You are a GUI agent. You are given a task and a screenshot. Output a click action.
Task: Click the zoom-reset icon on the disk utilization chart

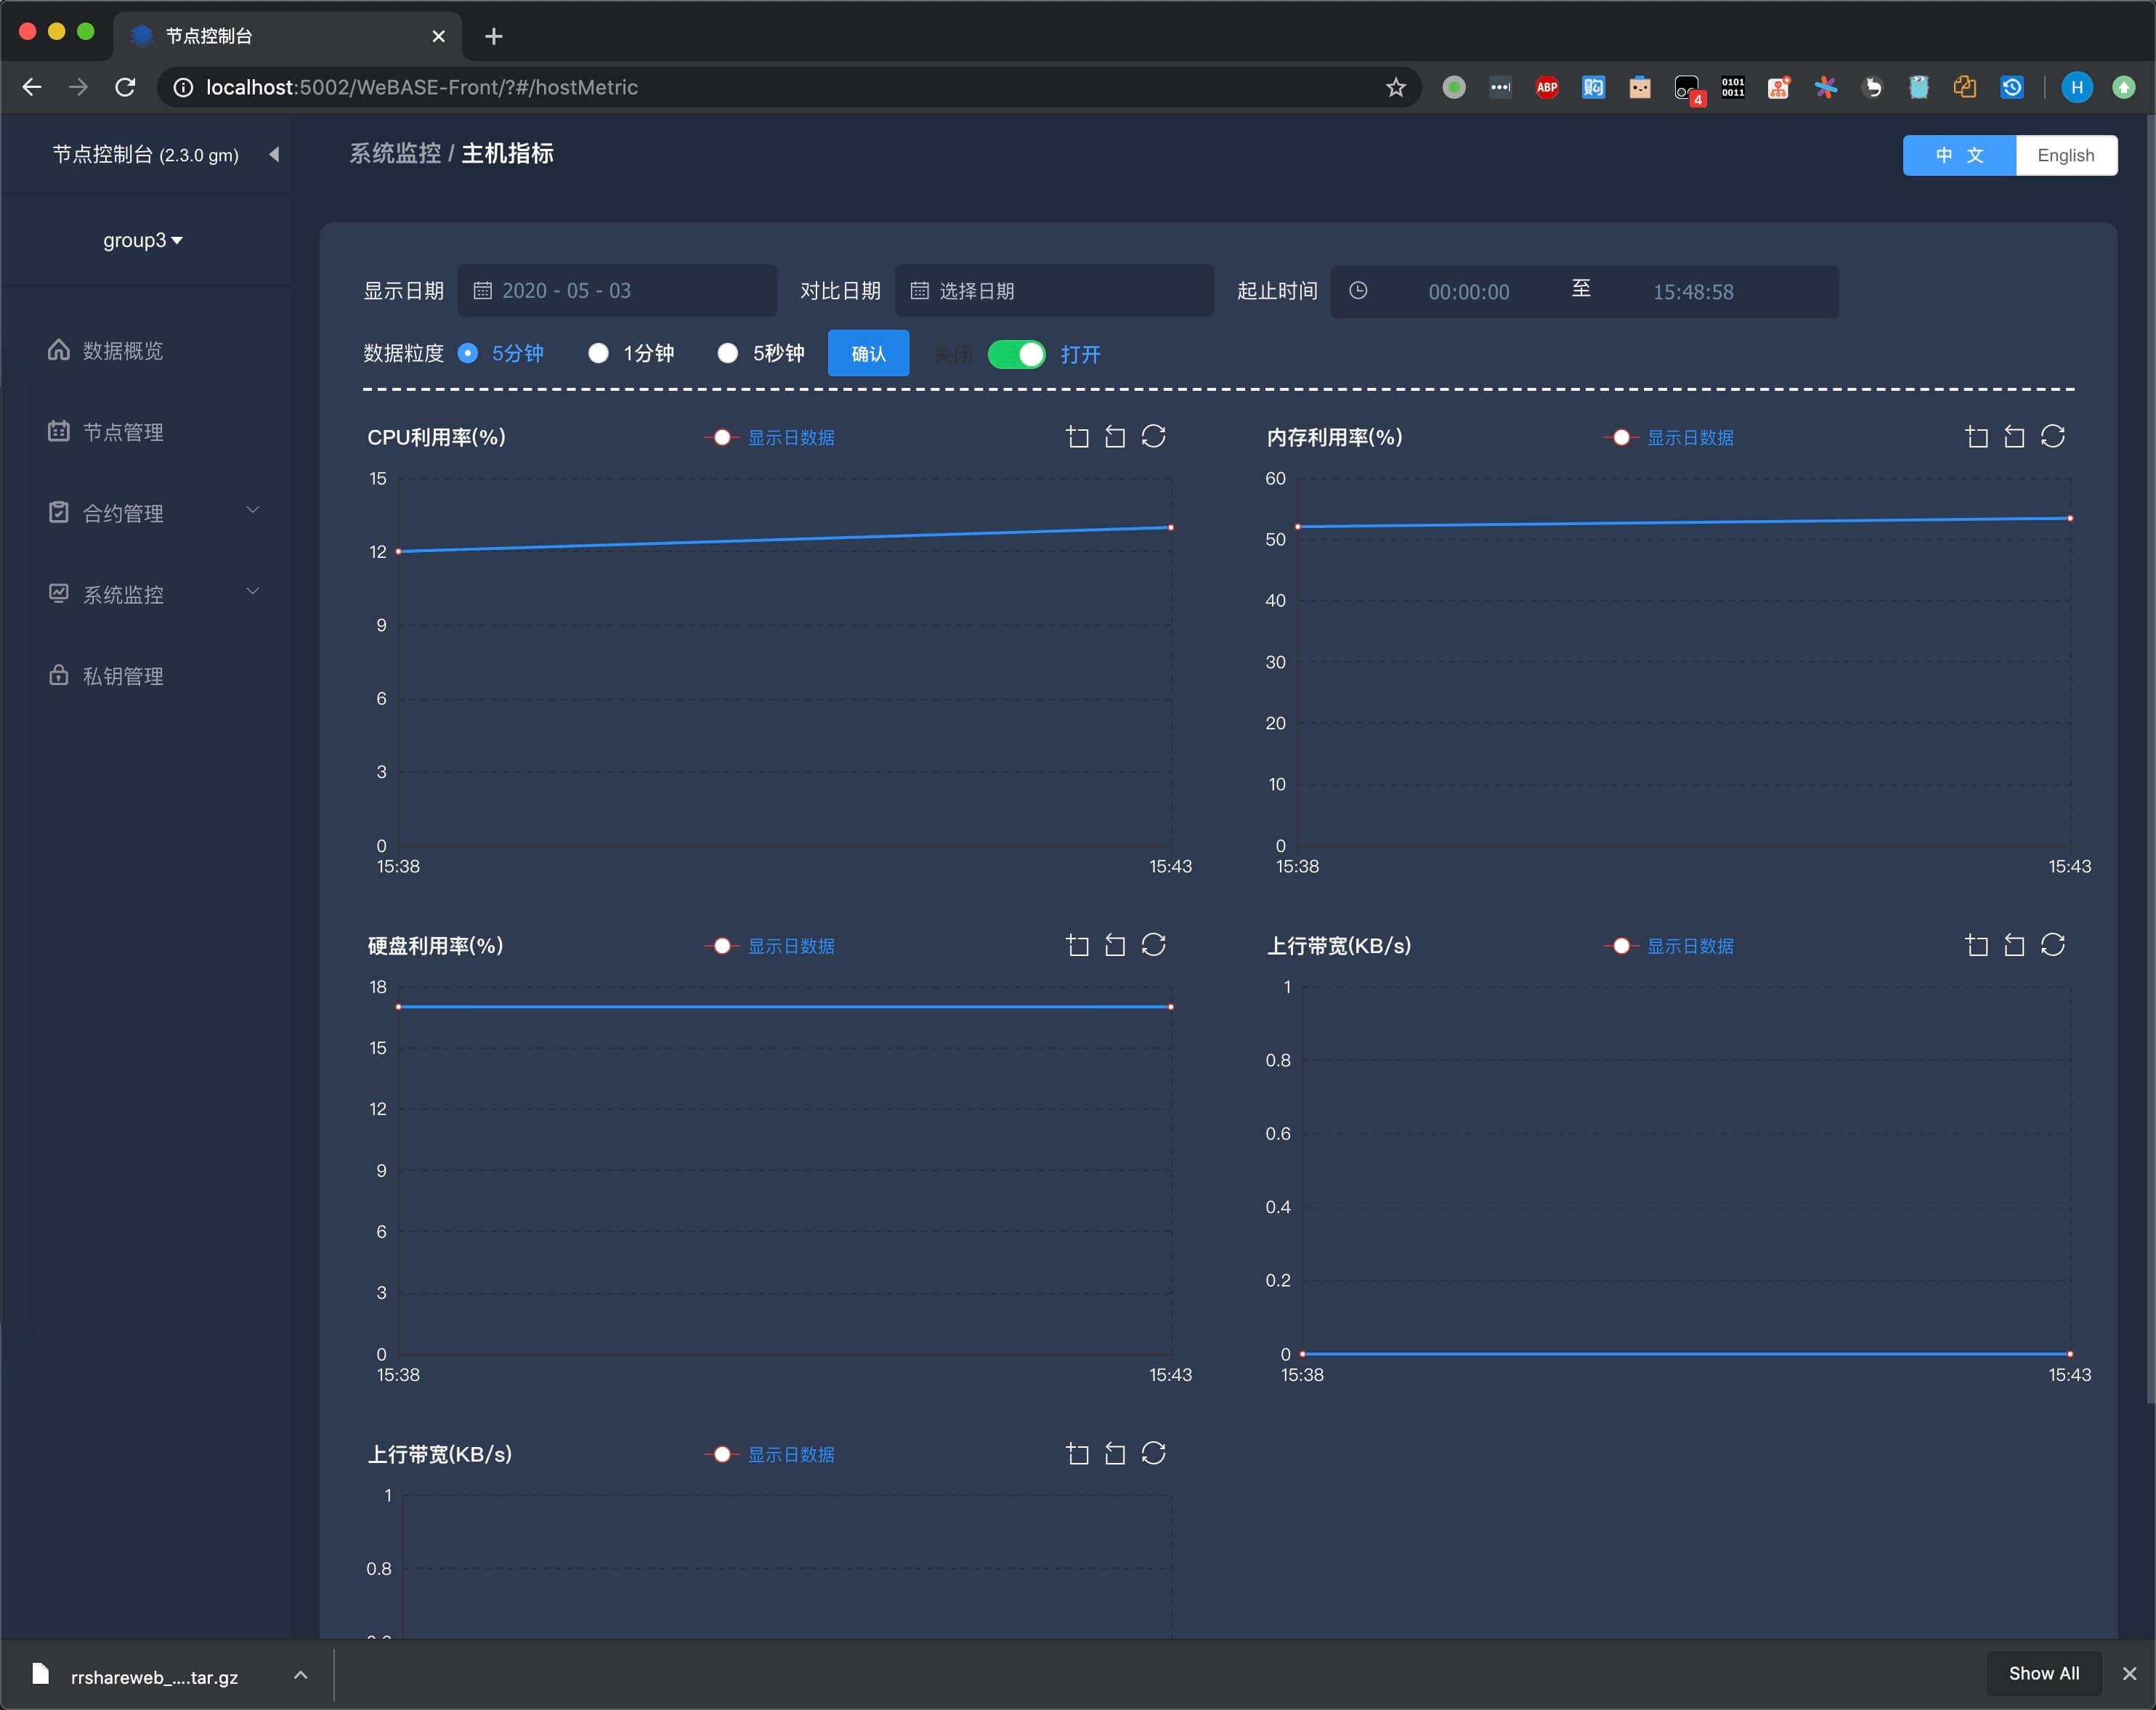[1115, 945]
